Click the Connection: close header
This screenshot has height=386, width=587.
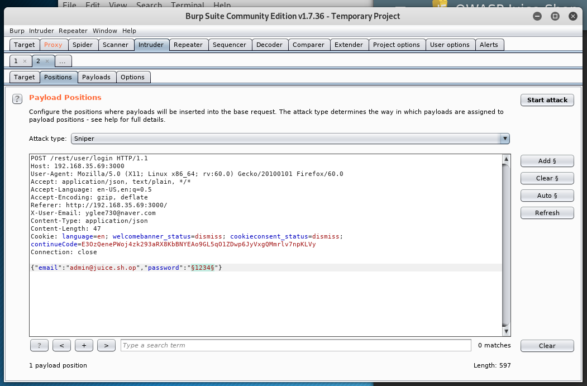(x=64, y=252)
